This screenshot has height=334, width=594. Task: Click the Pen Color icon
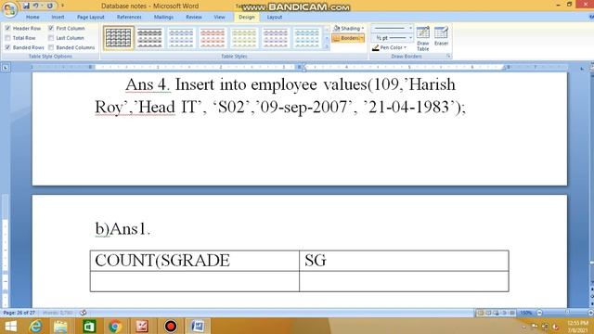(x=375, y=47)
